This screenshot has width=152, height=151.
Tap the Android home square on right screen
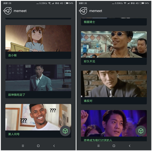(x=114, y=146)
